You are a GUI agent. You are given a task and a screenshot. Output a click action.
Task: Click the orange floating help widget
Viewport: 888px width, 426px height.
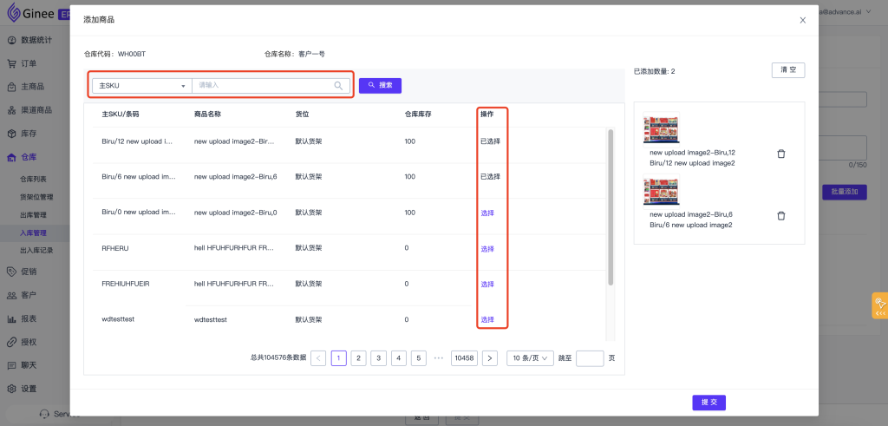click(879, 306)
